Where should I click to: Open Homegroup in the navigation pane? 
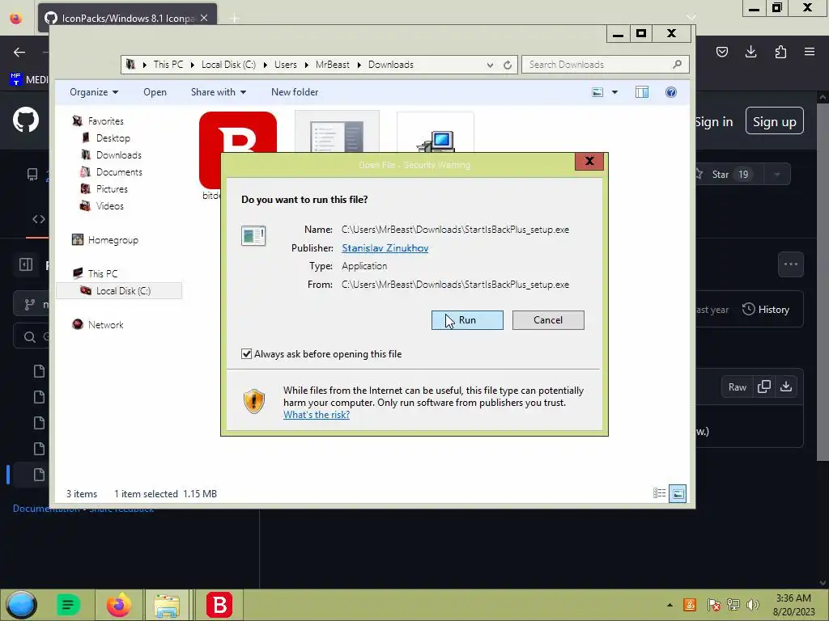[x=113, y=239]
